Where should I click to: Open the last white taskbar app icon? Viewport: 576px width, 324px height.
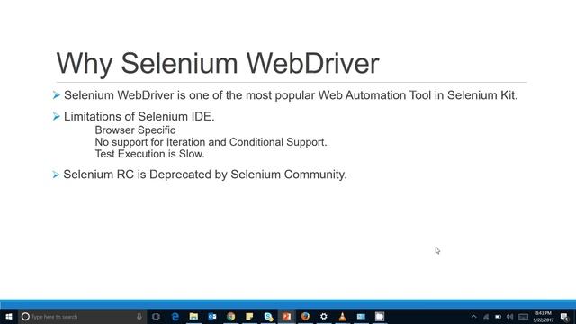tap(380, 316)
